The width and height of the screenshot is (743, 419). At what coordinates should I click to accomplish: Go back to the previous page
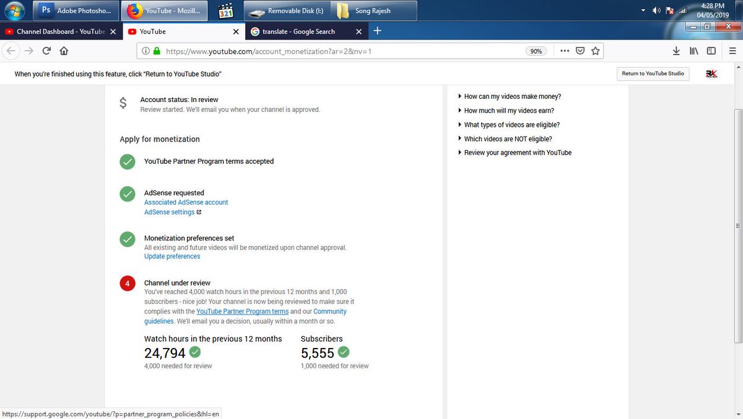click(12, 51)
